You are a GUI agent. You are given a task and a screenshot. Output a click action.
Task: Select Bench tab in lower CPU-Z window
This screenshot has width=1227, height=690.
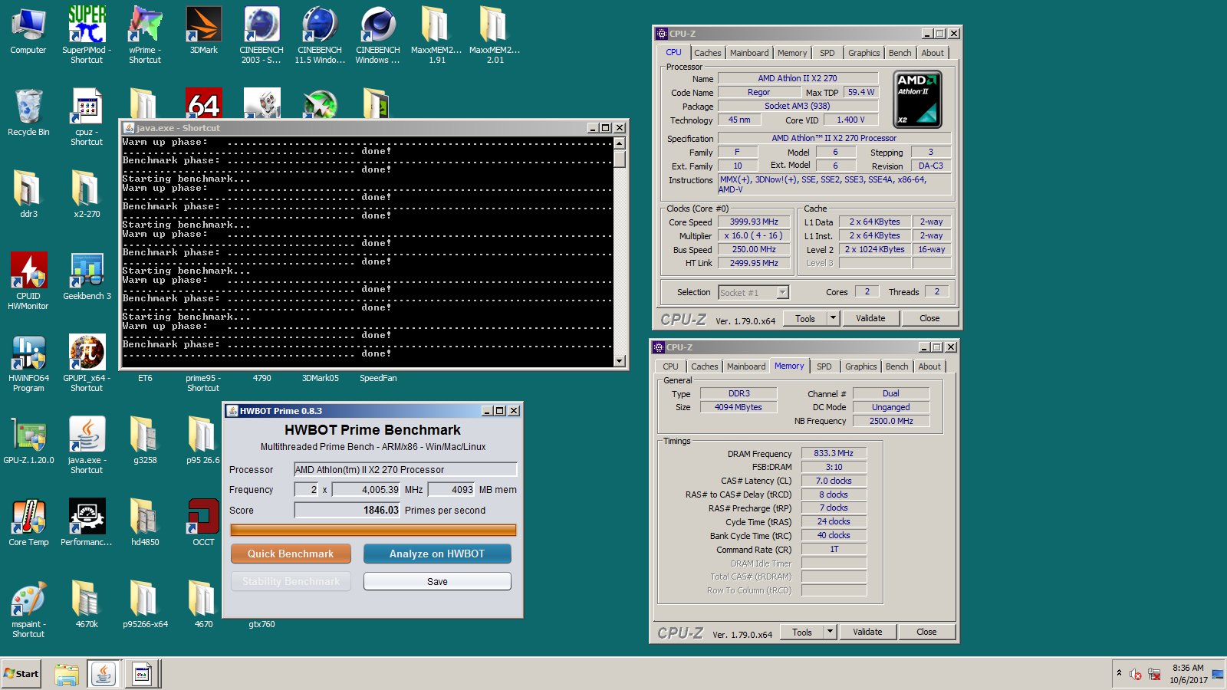(896, 366)
